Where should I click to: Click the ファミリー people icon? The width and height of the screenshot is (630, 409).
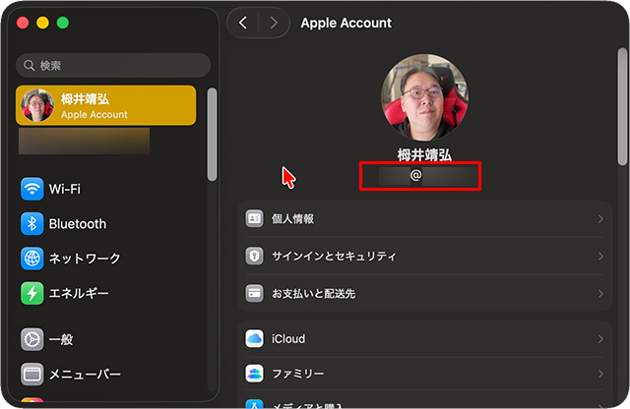254,374
